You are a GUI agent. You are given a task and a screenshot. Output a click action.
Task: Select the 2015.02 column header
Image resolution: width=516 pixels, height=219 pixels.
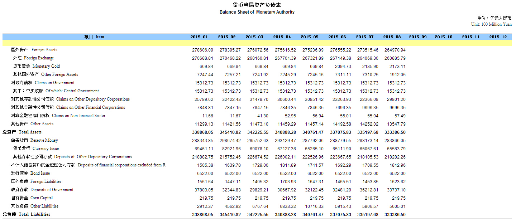point(227,37)
